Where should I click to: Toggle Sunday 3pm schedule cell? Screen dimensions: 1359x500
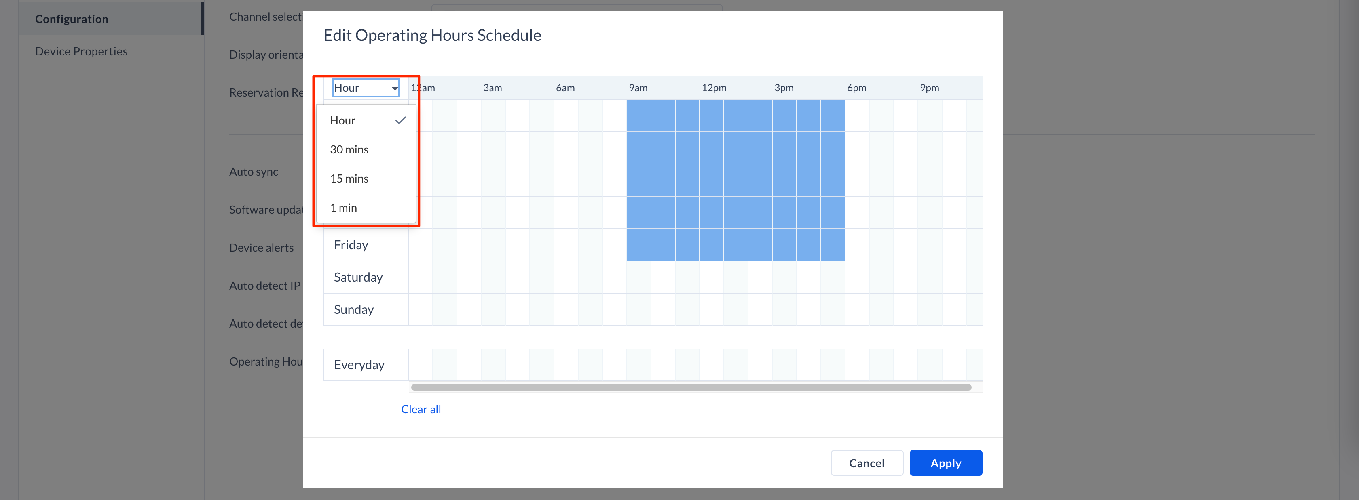click(x=784, y=309)
